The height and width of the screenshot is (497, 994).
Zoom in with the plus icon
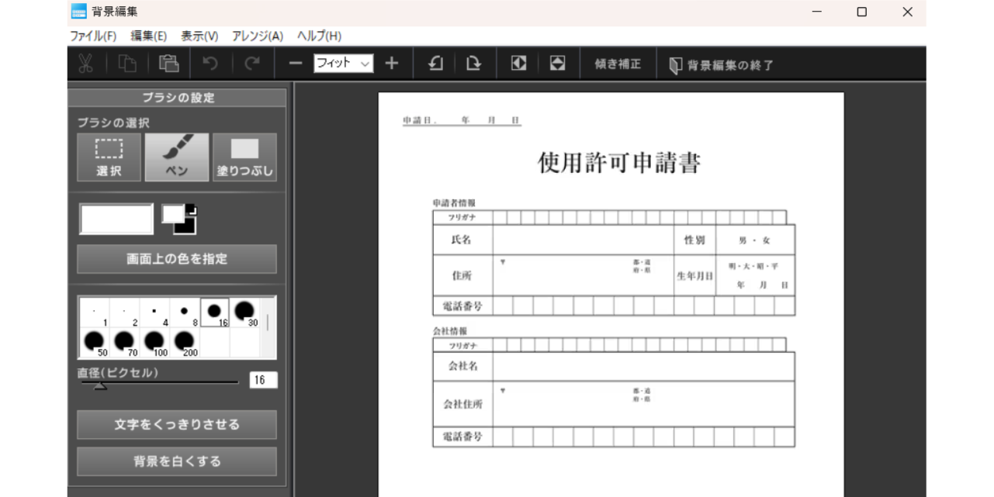(392, 63)
